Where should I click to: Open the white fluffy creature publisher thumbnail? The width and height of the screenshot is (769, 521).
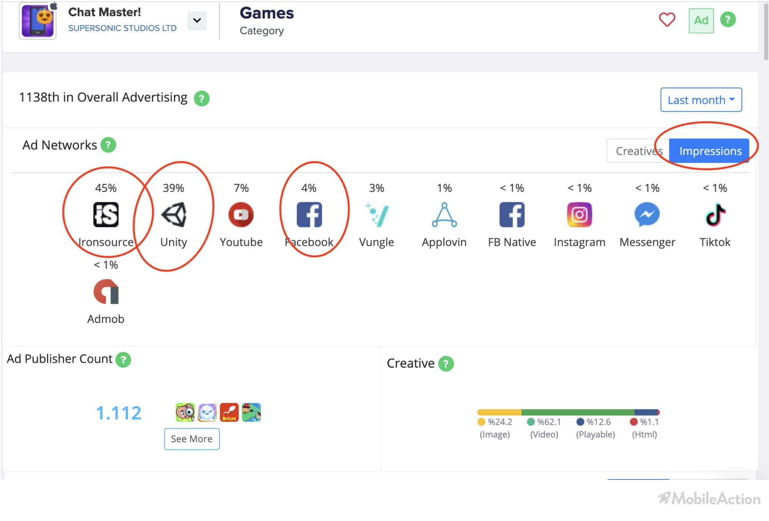[207, 412]
